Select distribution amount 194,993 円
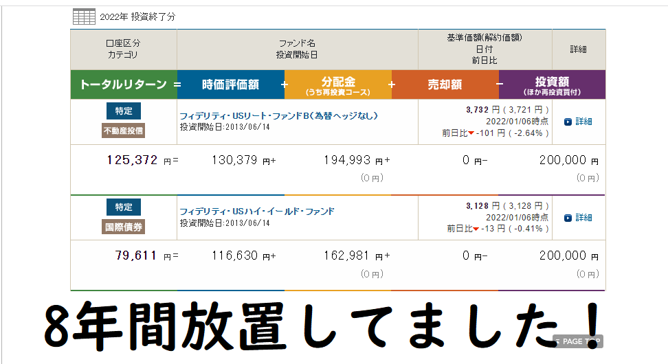This screenshot has height=364, width=668. pos(353,161)
